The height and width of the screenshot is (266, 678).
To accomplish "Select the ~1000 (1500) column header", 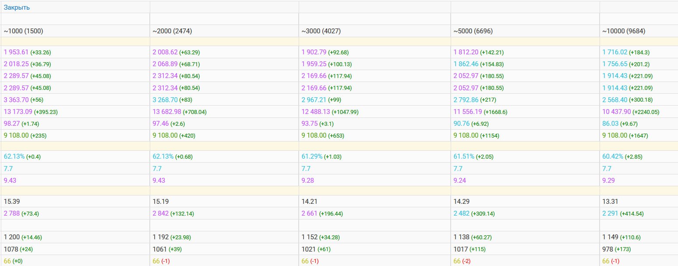I will pos(24,31).
